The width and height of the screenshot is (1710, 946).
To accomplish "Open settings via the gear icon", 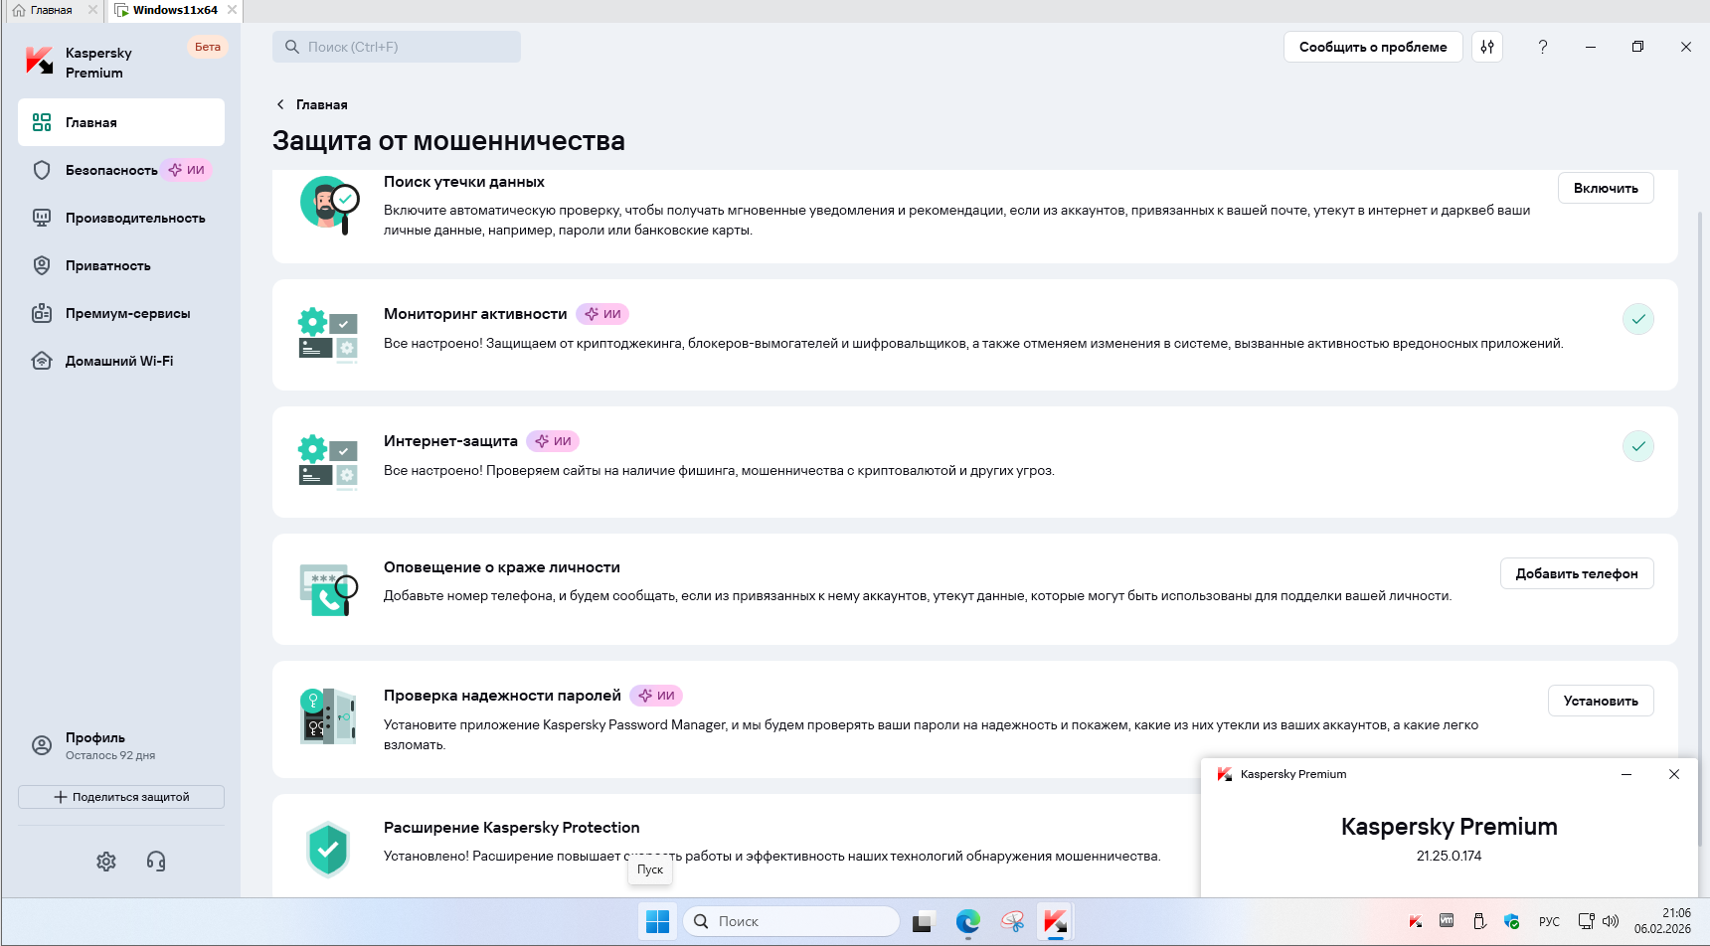I will click(x=106, y=862).
